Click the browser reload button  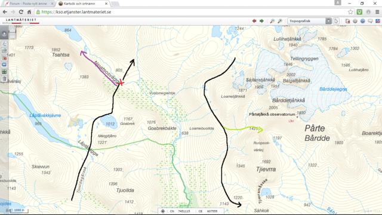(x=21, y=12)
